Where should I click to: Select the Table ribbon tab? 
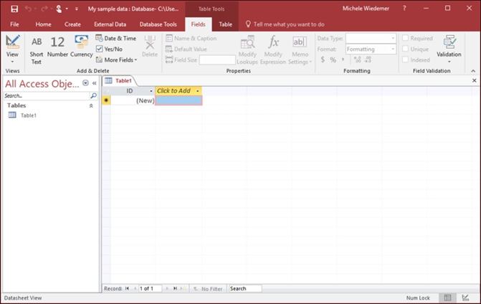click(x=225, y=24)
